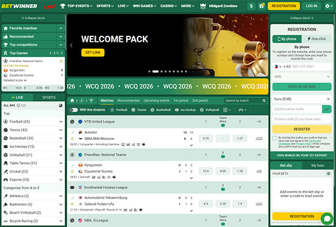Click GET LINK on Welcome Pack banner
Image resolution: width=336 pixels, height=227 pixels.
pyautogui.click(x=93, y=53)
